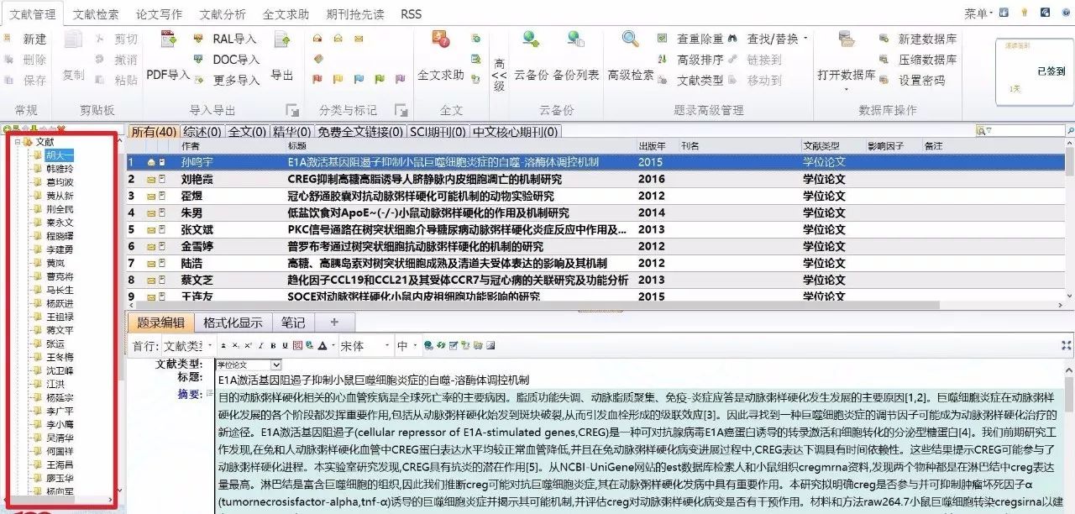The image size is (1075, 514).
Task: Filter list by 中文核心期刊(0) tab
Action: [516, 131]
